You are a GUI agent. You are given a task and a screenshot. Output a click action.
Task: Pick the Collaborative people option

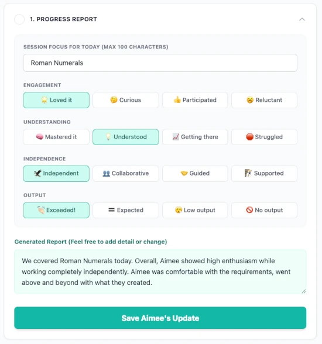pos(125,174)
